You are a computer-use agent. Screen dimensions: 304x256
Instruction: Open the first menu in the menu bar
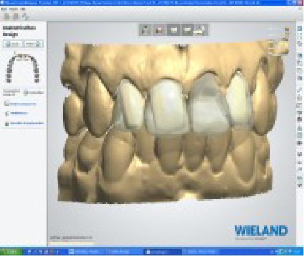(4, 9)
